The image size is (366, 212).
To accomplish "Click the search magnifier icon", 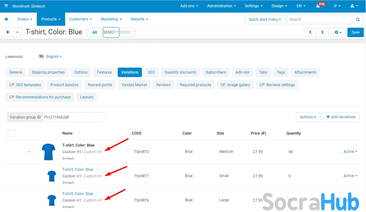I will [358, 20].
